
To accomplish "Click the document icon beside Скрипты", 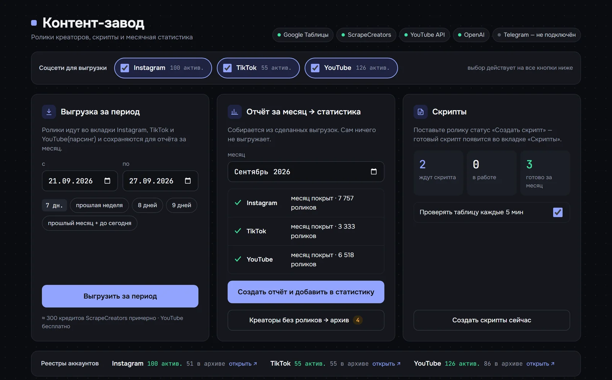I will [x=420, y=112].
